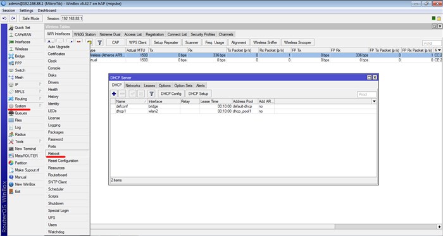Click the Undo arrow in top toolbar

(x=4, y=18)
